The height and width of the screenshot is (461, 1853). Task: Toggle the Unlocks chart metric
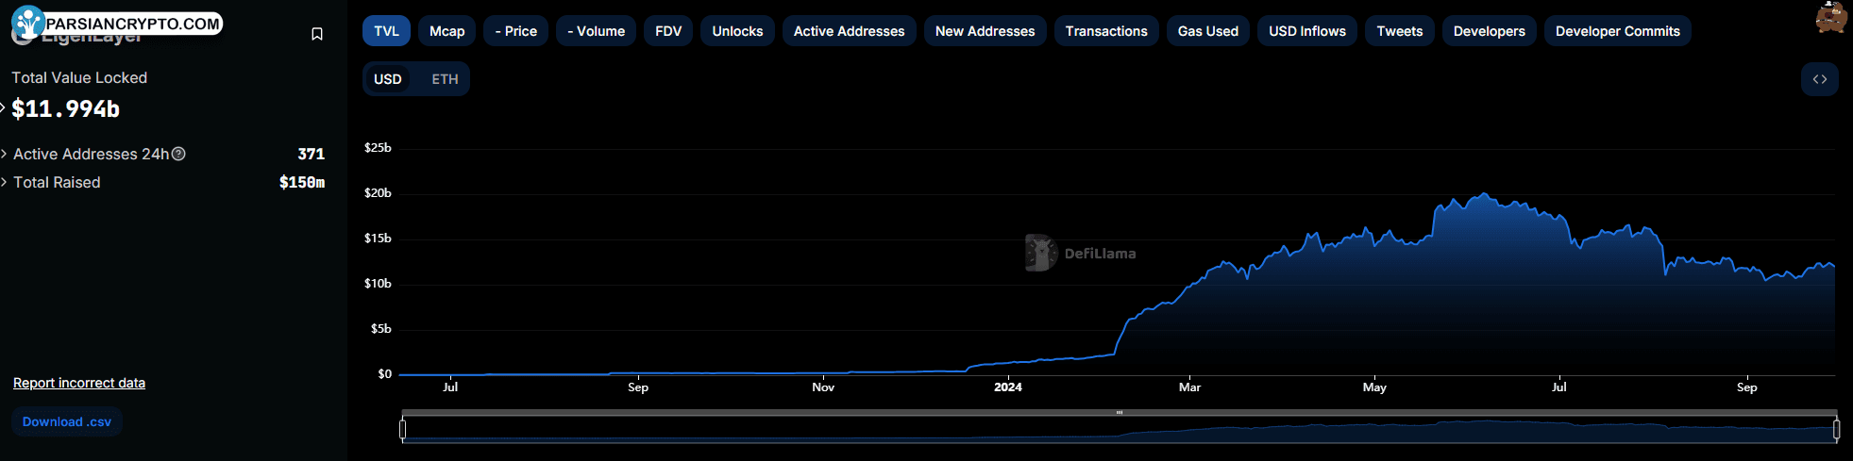[x=737, y=31]
